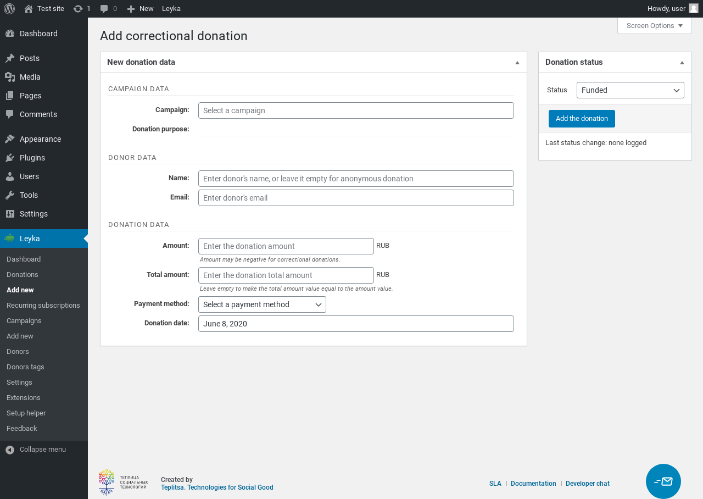The width and height of the screenshot is (703, 499).
Task: Click the user avatar in top bar
Action: (693, 9)
